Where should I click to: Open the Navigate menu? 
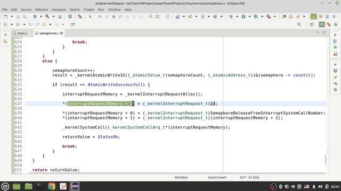click(59, 10)
